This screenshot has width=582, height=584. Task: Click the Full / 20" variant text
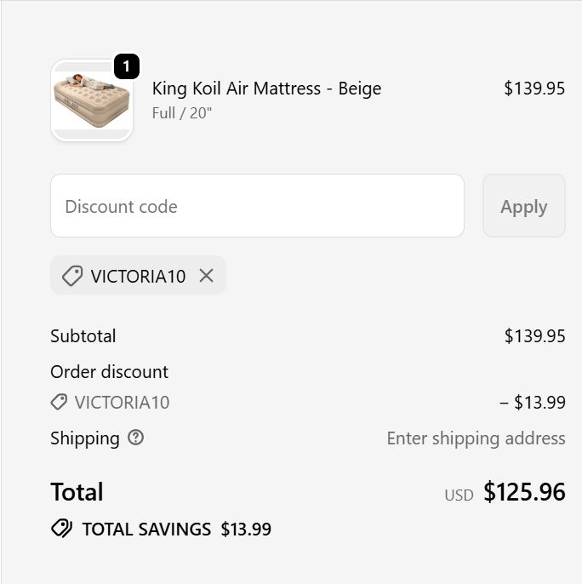pyautogui.click(x=182, y=112)
